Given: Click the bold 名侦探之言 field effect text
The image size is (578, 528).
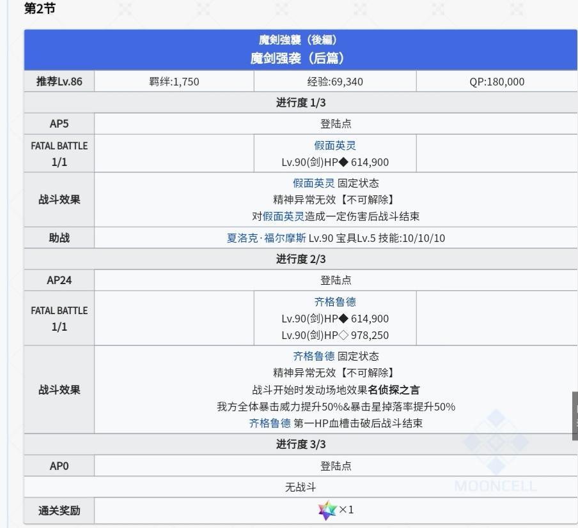Looking at the screenshot, I should pos(393,390).
